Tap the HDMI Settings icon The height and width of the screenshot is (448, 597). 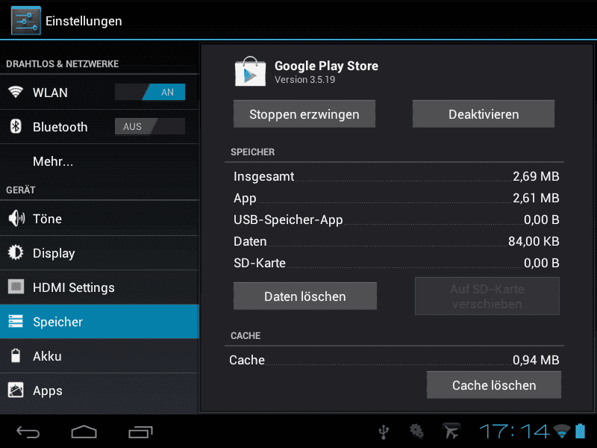[x=16, y=287]
